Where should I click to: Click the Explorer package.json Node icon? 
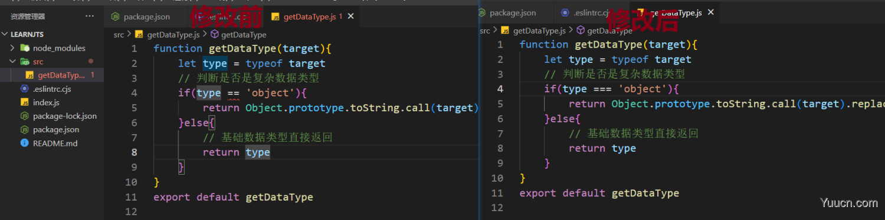point(25,129)
